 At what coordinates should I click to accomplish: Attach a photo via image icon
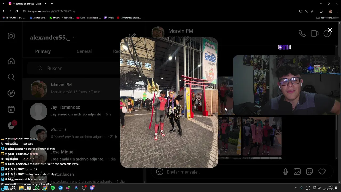[297, 172]
